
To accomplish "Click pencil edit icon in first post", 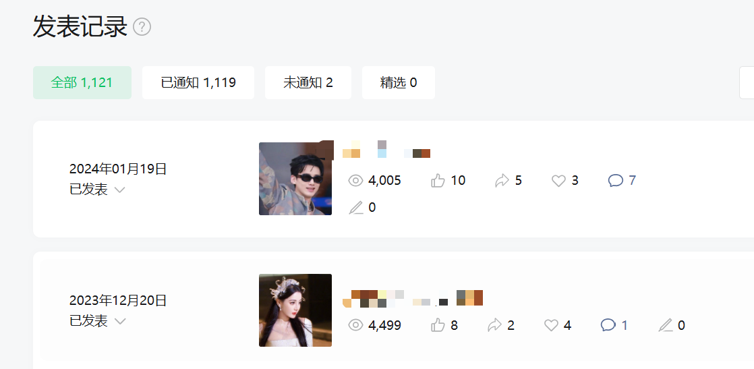I will [x=356, y=208].
